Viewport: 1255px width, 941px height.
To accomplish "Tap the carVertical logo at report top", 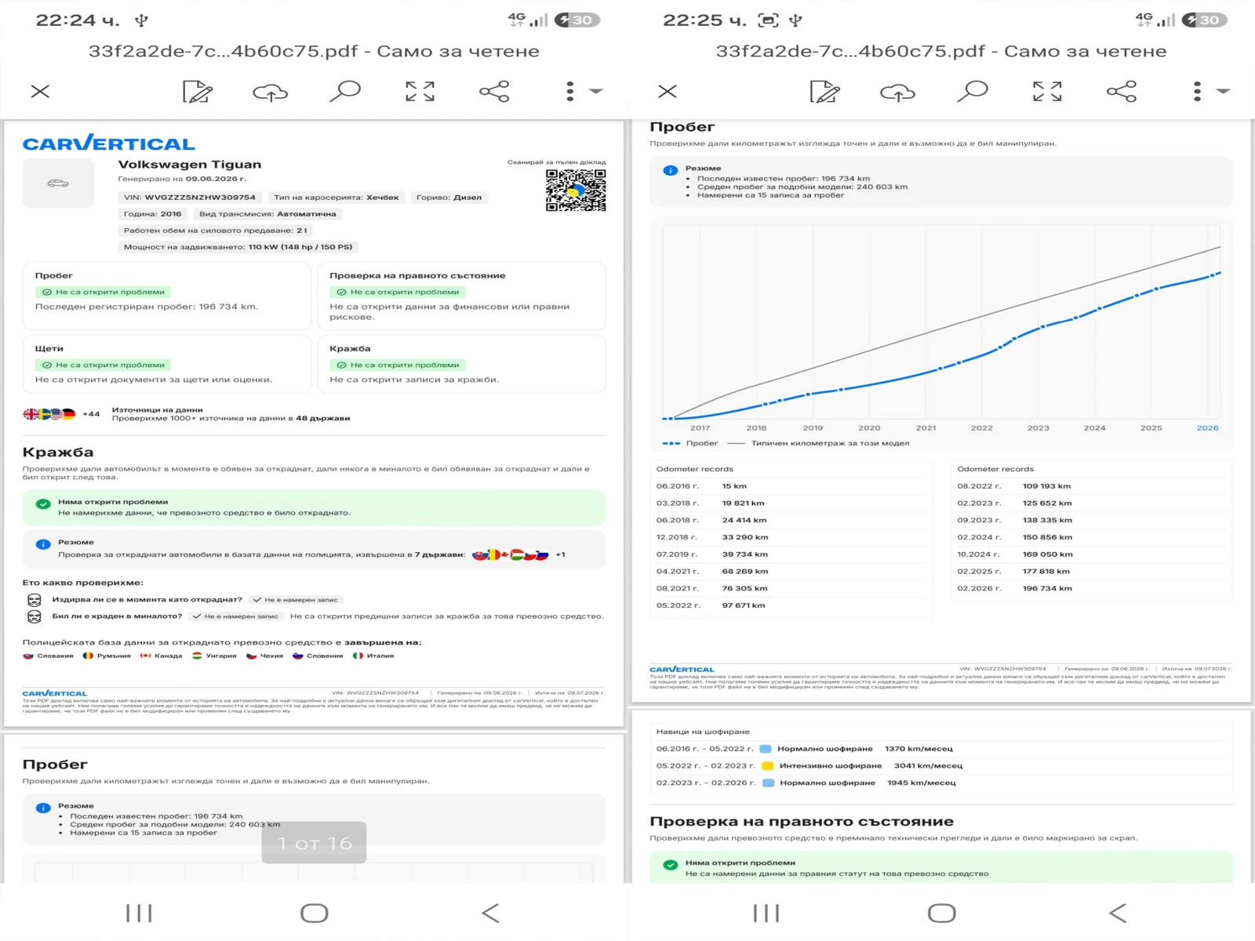I will [109, 143].
